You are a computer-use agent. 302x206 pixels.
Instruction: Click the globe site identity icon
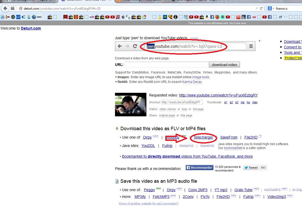point(21,8)
